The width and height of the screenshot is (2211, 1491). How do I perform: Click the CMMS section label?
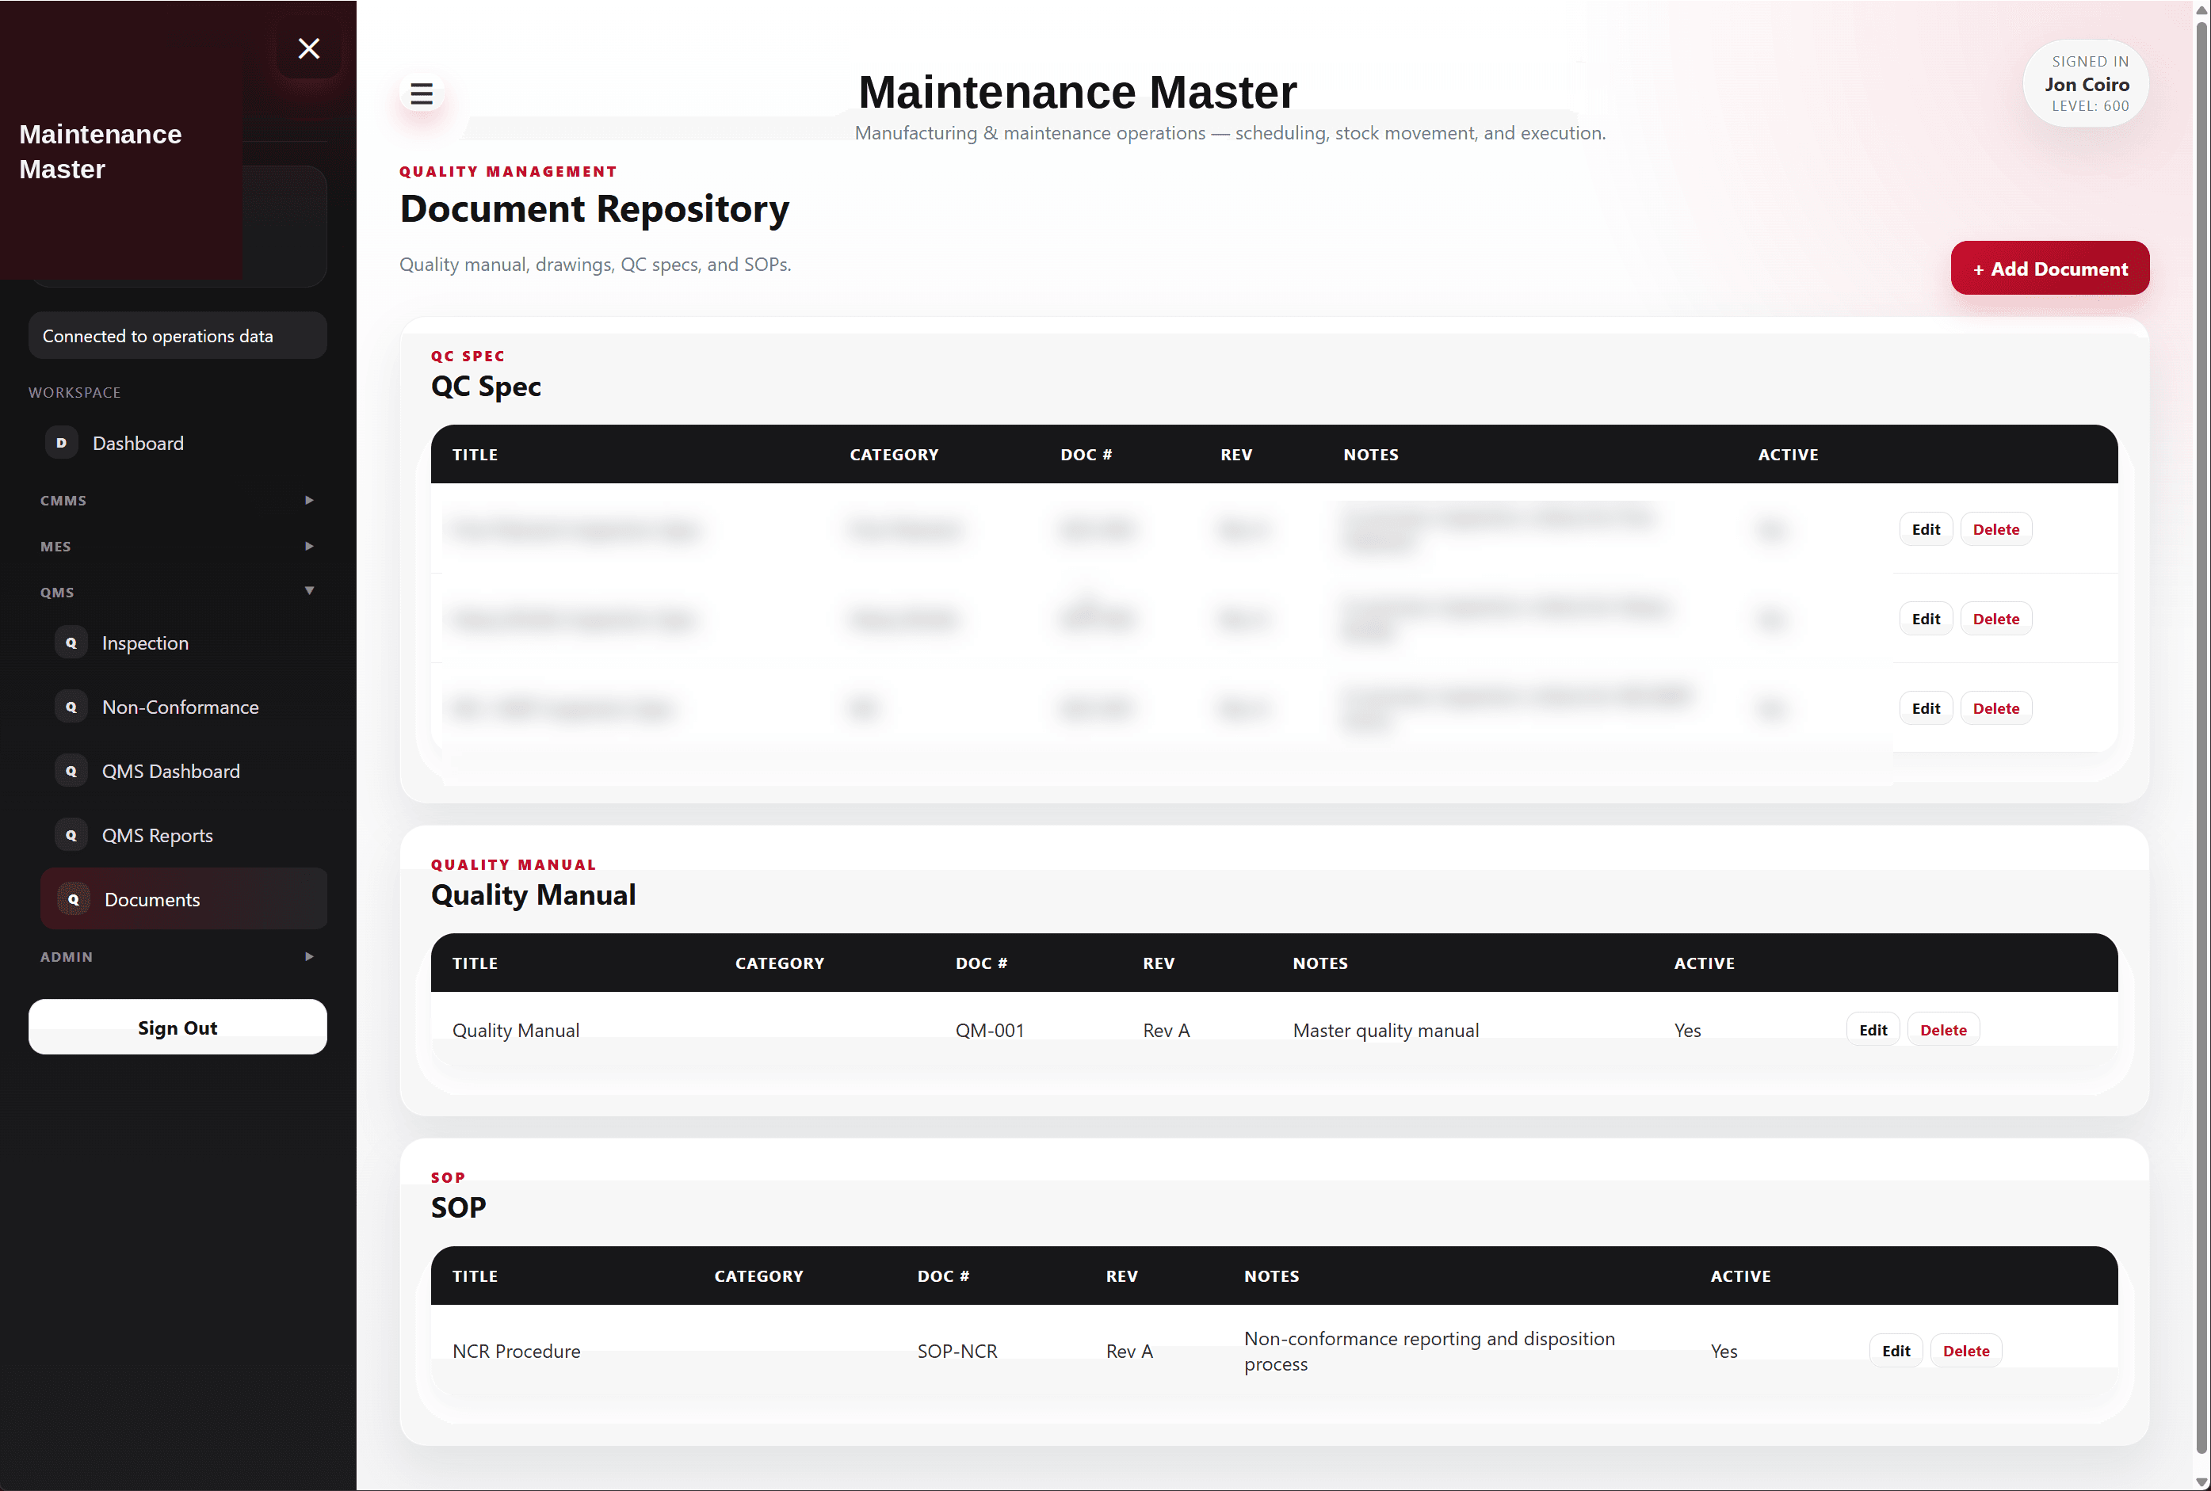(x=63, y=500)
